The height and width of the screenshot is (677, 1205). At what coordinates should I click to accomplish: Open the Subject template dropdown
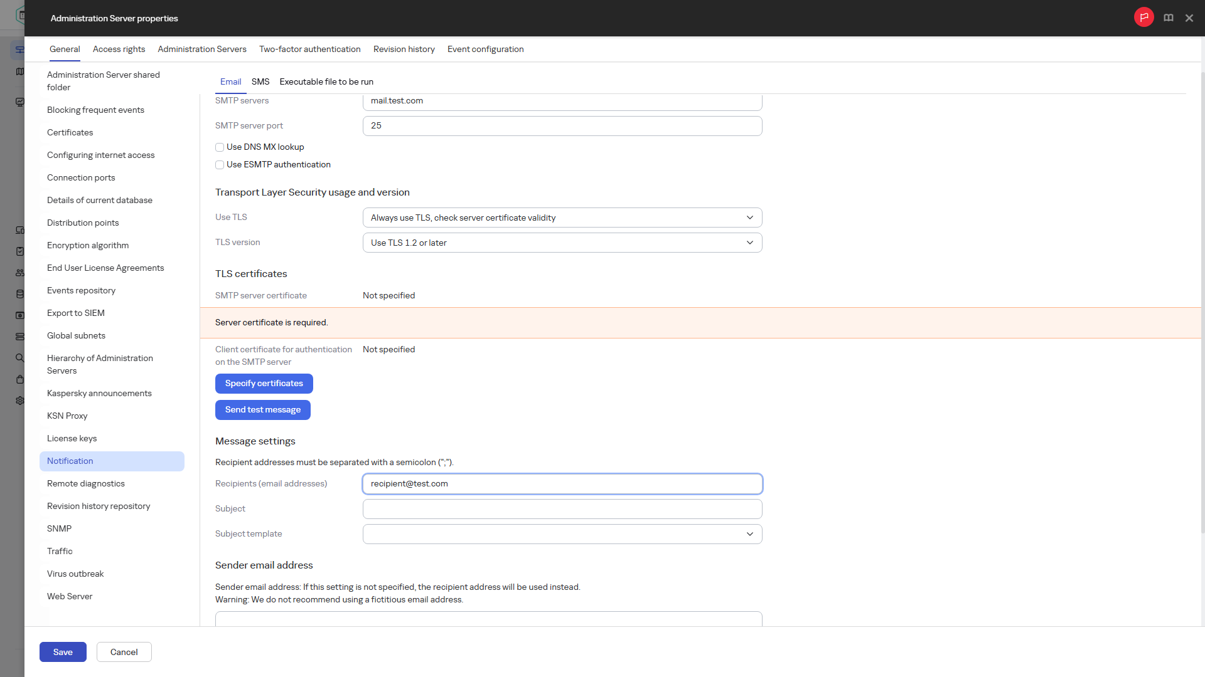pyautogui.click(x=562, y=534)
